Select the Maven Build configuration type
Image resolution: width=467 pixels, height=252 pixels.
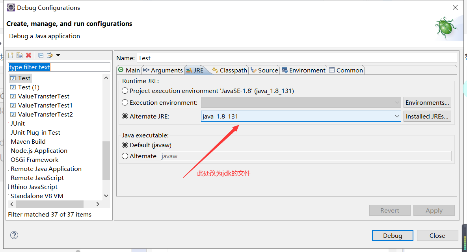28,141
